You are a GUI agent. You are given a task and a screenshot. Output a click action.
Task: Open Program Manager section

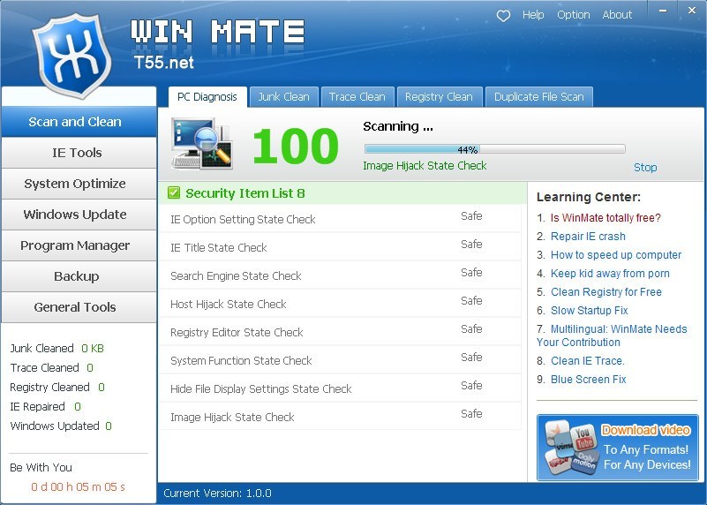79,245
